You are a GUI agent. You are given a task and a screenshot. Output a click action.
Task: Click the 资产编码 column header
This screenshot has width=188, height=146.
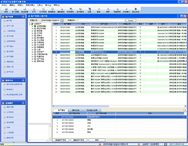(67, 24)
